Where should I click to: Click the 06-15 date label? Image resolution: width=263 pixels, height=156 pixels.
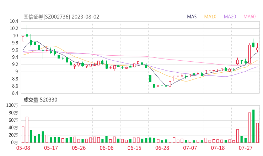(134, 148)
